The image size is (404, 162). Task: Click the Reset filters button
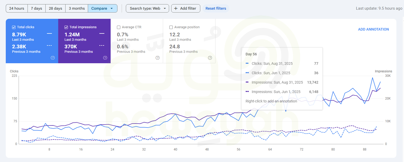click(216, 8)
